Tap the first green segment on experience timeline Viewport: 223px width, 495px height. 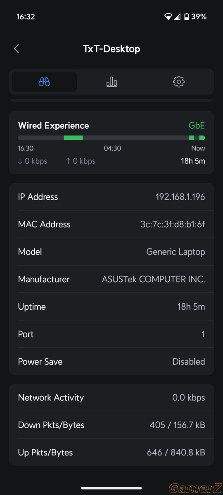coord(73,138)
